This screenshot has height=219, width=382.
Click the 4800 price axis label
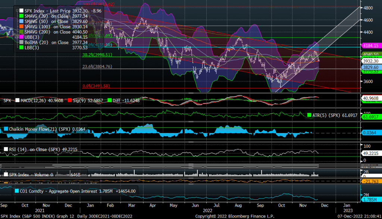368,8
